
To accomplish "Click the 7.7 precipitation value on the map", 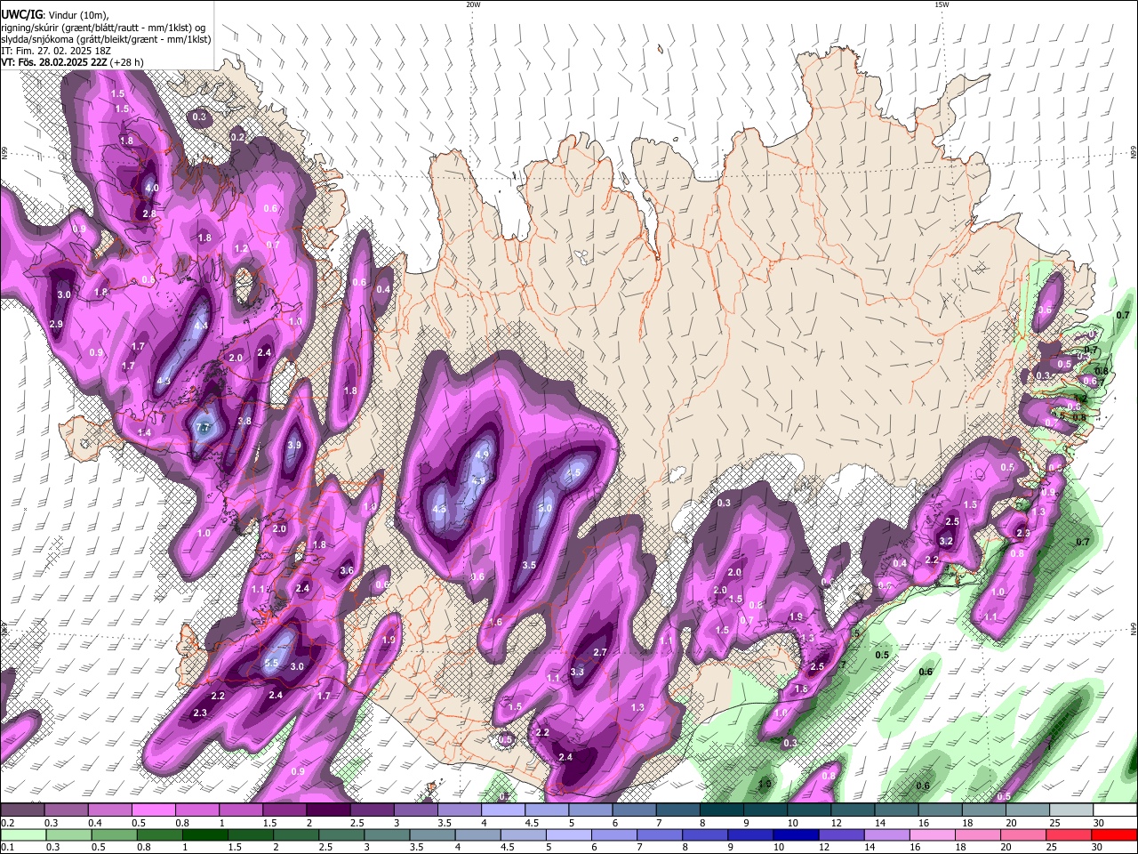I will (203, 428).
